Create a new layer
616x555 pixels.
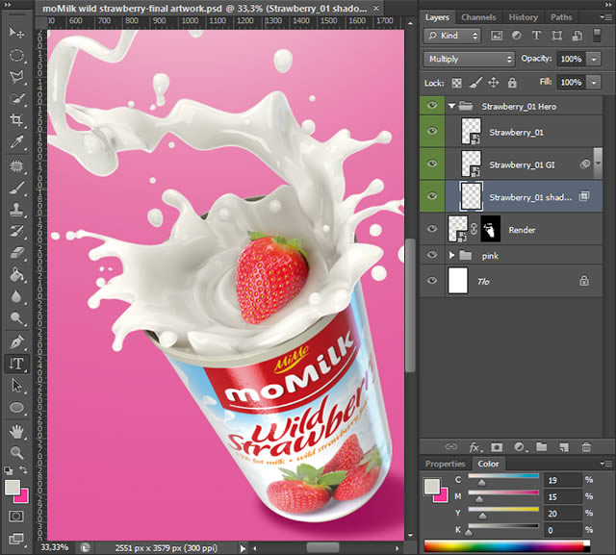(564, 447)
